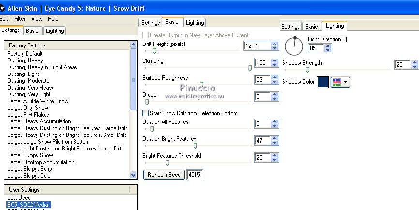Click the Drift Height slider handle
Screen dimensions: 419x210
pyautogui.click(x=154, y=51)
